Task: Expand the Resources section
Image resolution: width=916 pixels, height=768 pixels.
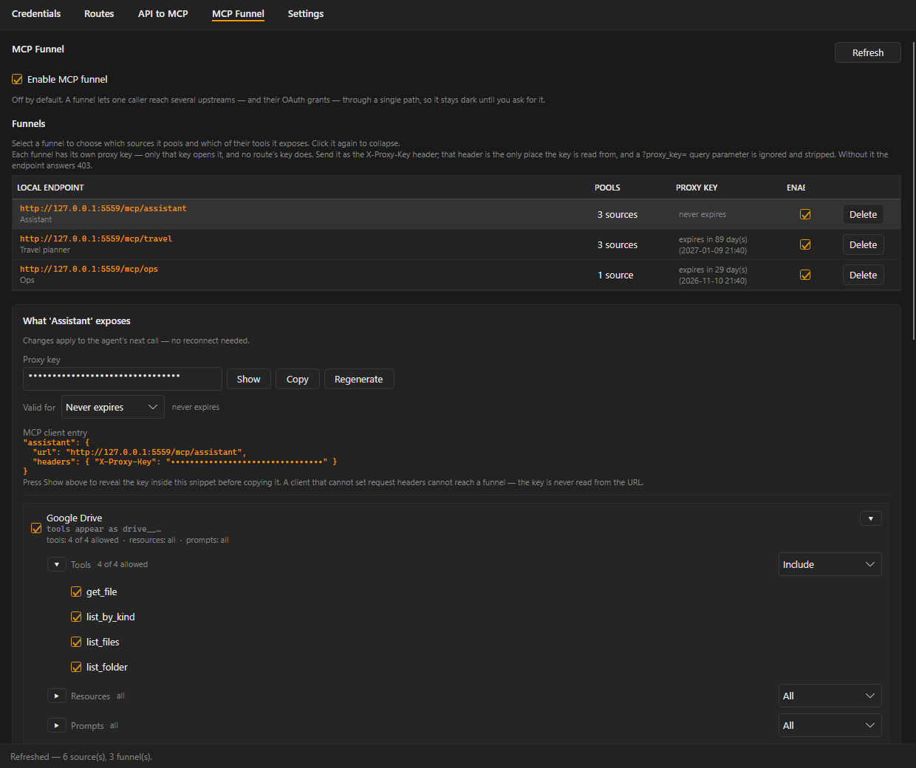Action: pyautogui.click(x=57, y=696)
